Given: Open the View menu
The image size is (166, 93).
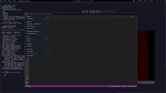Looking at the screenshot, I should [37, 14].
